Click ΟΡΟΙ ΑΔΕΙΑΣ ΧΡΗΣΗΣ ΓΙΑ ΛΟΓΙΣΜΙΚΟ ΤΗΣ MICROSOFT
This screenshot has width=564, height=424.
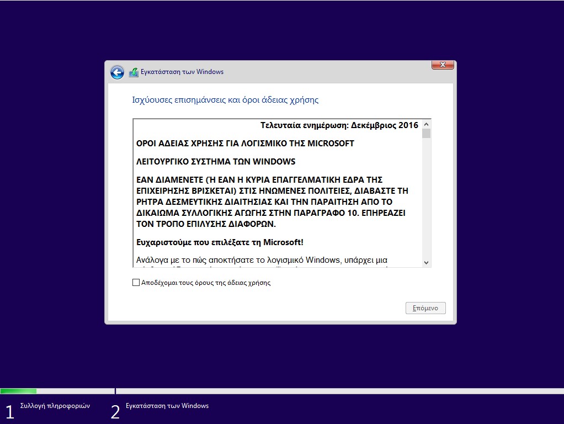pyautogui.click(x=245, y=143)
